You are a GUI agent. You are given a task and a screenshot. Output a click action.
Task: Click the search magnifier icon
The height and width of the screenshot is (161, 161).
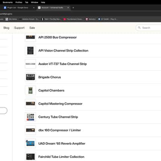click(139, 28)
